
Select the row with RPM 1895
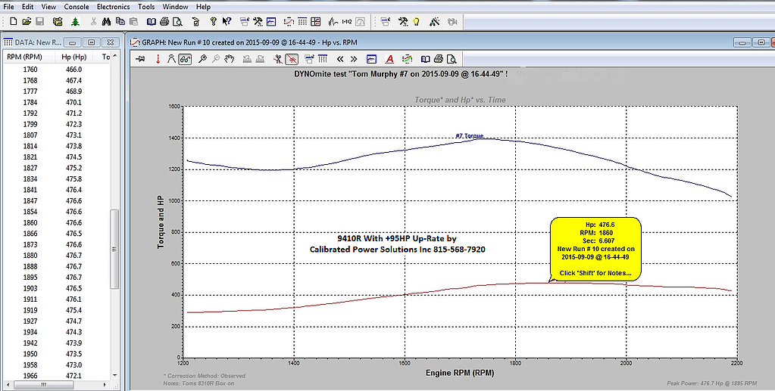tap(58, 278)
